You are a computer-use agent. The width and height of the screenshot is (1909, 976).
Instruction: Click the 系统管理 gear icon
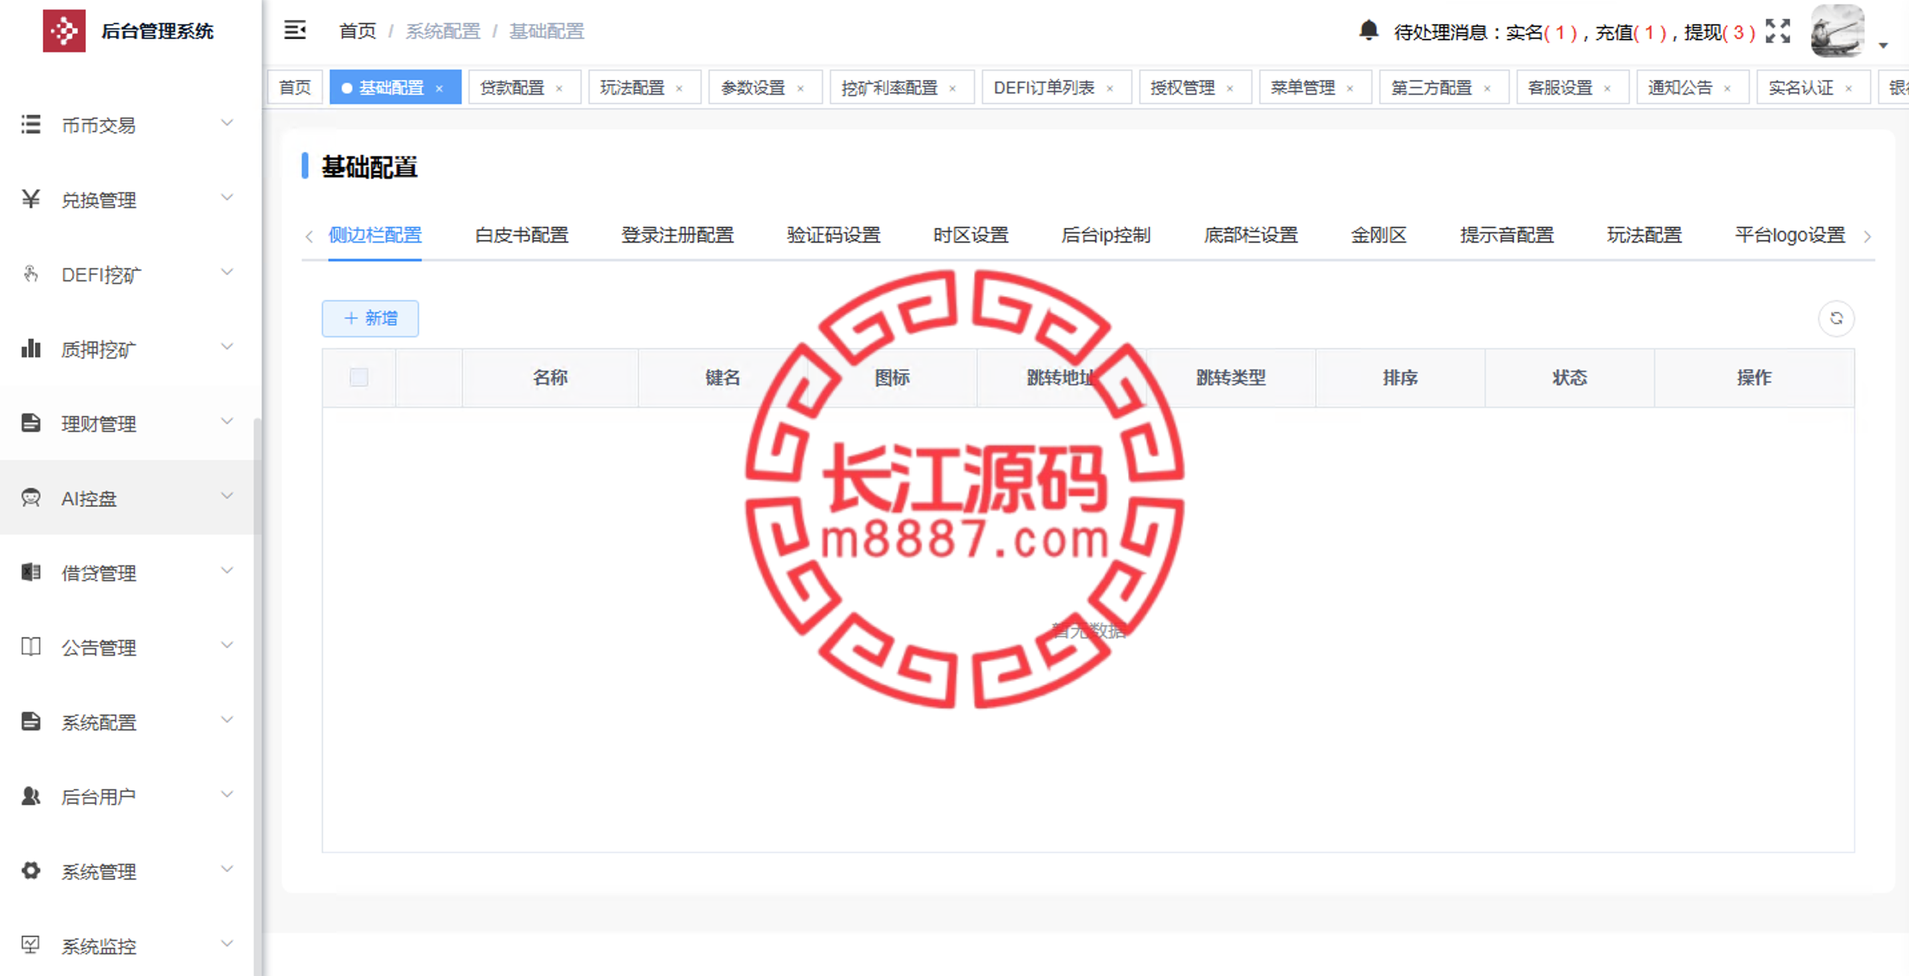(x=31, y=870)
